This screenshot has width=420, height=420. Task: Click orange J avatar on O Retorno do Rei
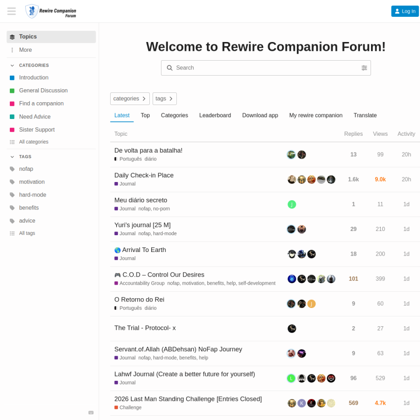point(311,304)
